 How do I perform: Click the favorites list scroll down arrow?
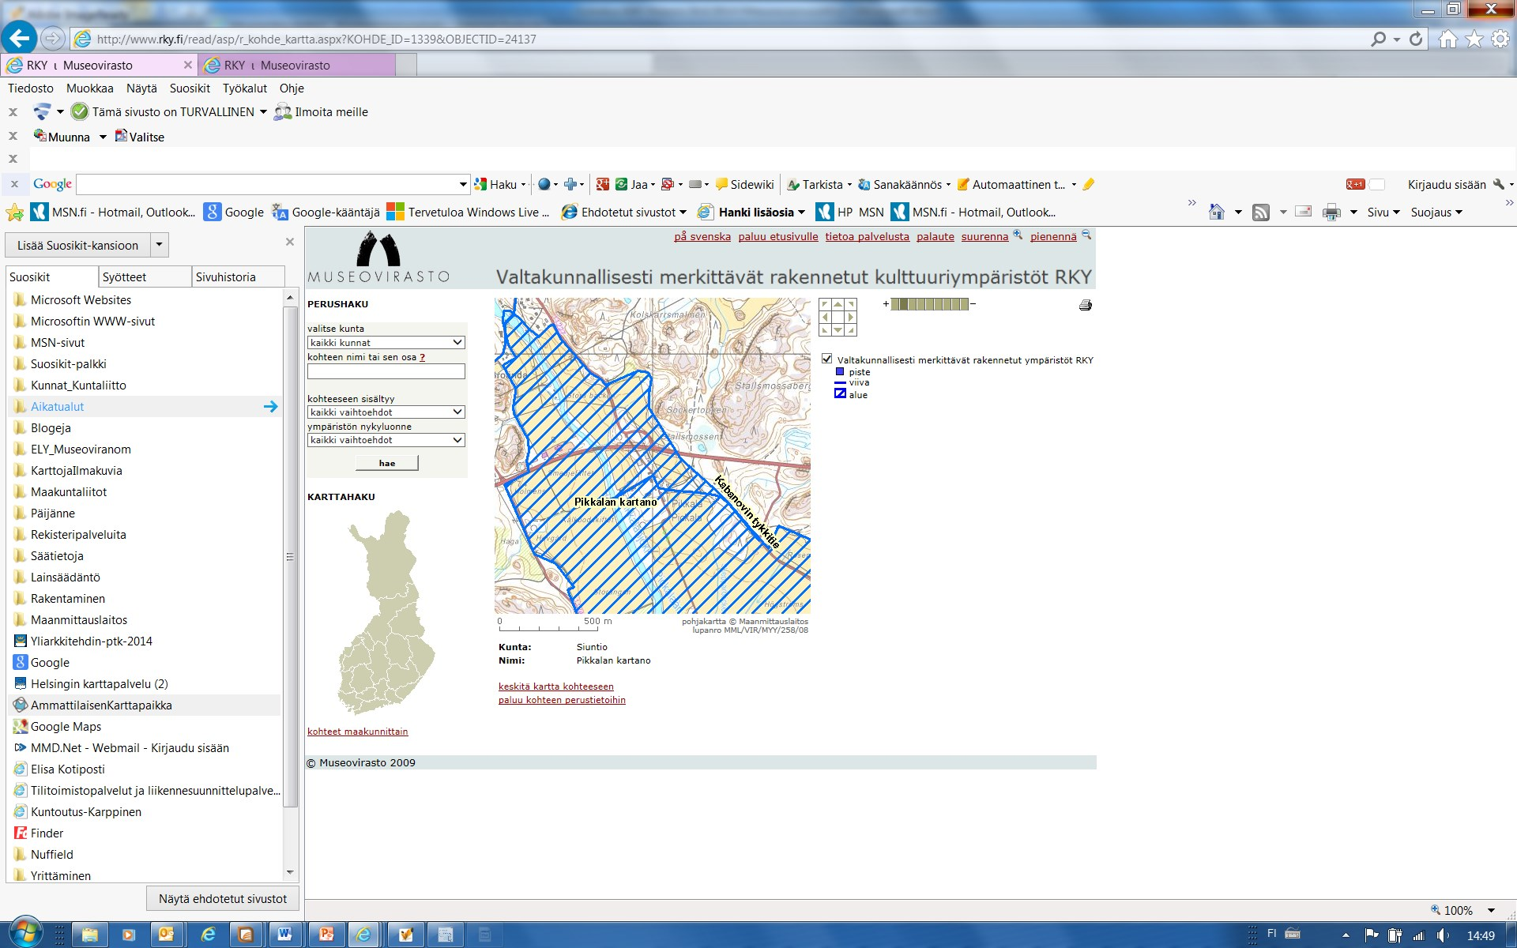[290, 872]
